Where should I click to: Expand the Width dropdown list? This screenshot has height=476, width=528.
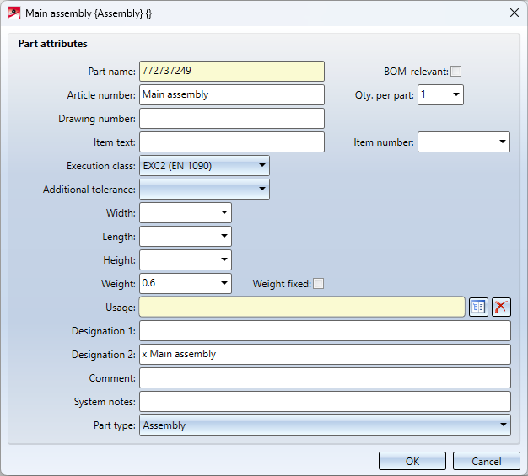[x=224, y=213]
